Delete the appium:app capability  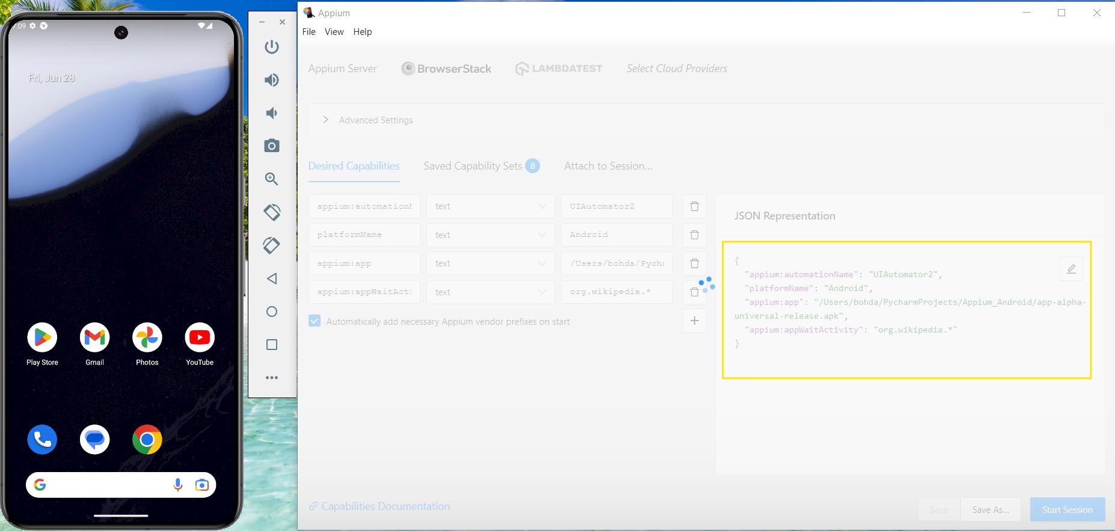click(695, 263)
